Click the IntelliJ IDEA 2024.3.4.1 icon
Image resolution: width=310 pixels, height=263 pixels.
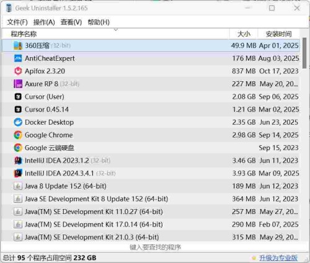pyautogui.click(x=18, y=173)
